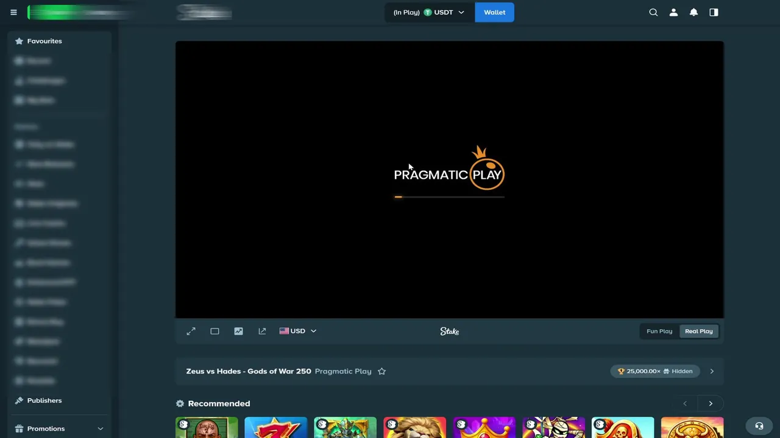Viewport: 780px width, 438px height.
Task: Expand game info with right chevron
Action: coord(711,371)
